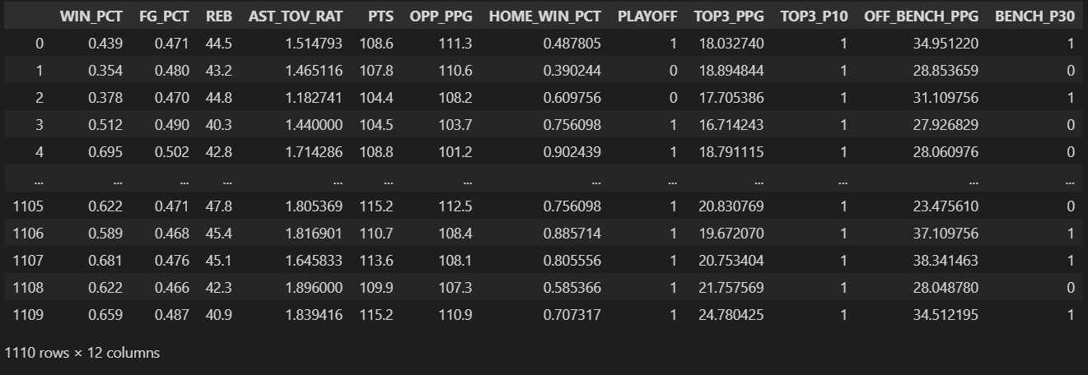
Task: Click the AST_TOV_RAT column header
Action: (296, 16)
